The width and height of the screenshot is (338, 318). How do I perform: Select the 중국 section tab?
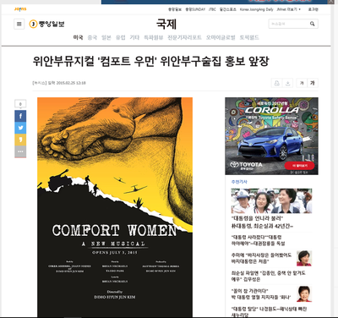pos(92,37)
